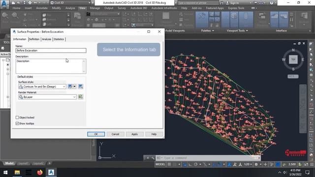Switch to the Layout1 tab
Viewport: 315px width, 177px height.
click(23, 163)
